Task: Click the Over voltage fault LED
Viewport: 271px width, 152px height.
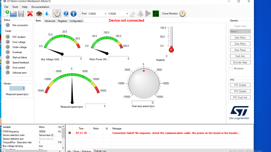Action: [x=8, y=42]
